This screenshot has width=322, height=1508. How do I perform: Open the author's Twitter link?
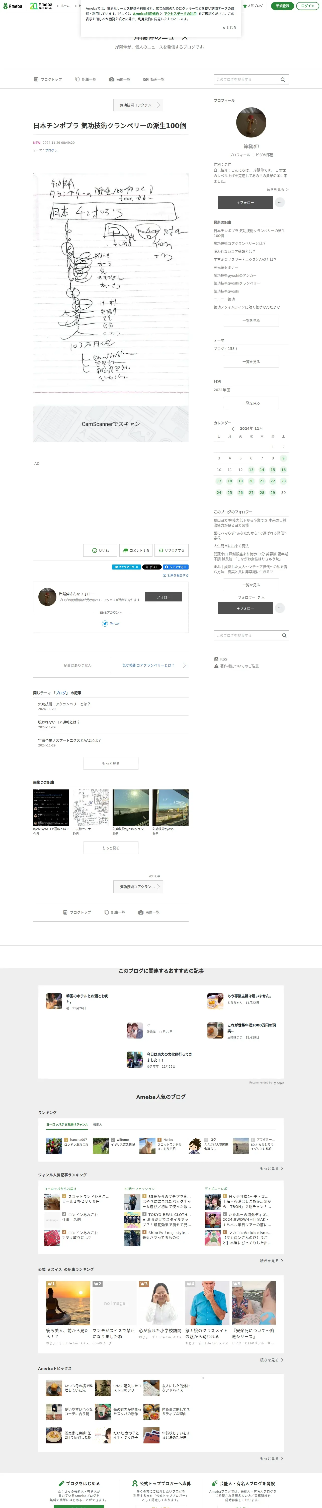(111, 624)
